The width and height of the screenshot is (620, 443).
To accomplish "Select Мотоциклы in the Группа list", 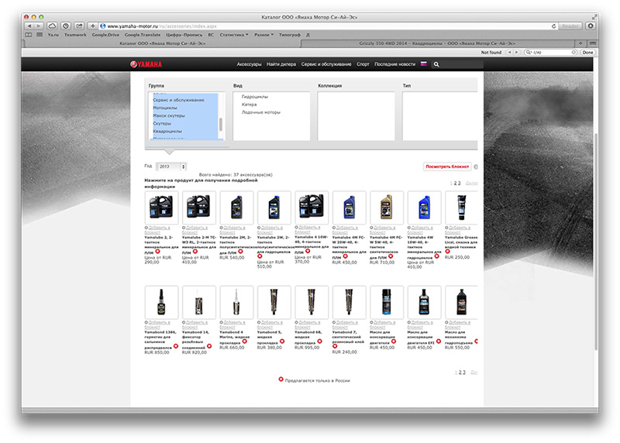I will [165, 108].
